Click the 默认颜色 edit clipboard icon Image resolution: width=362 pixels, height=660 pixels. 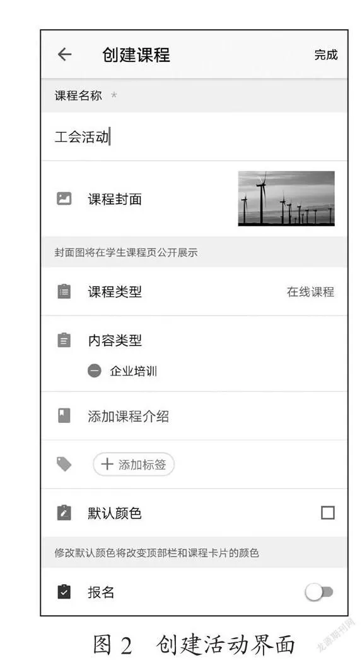pos(64,513)
